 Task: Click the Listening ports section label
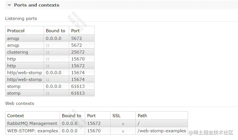[21, 19]
